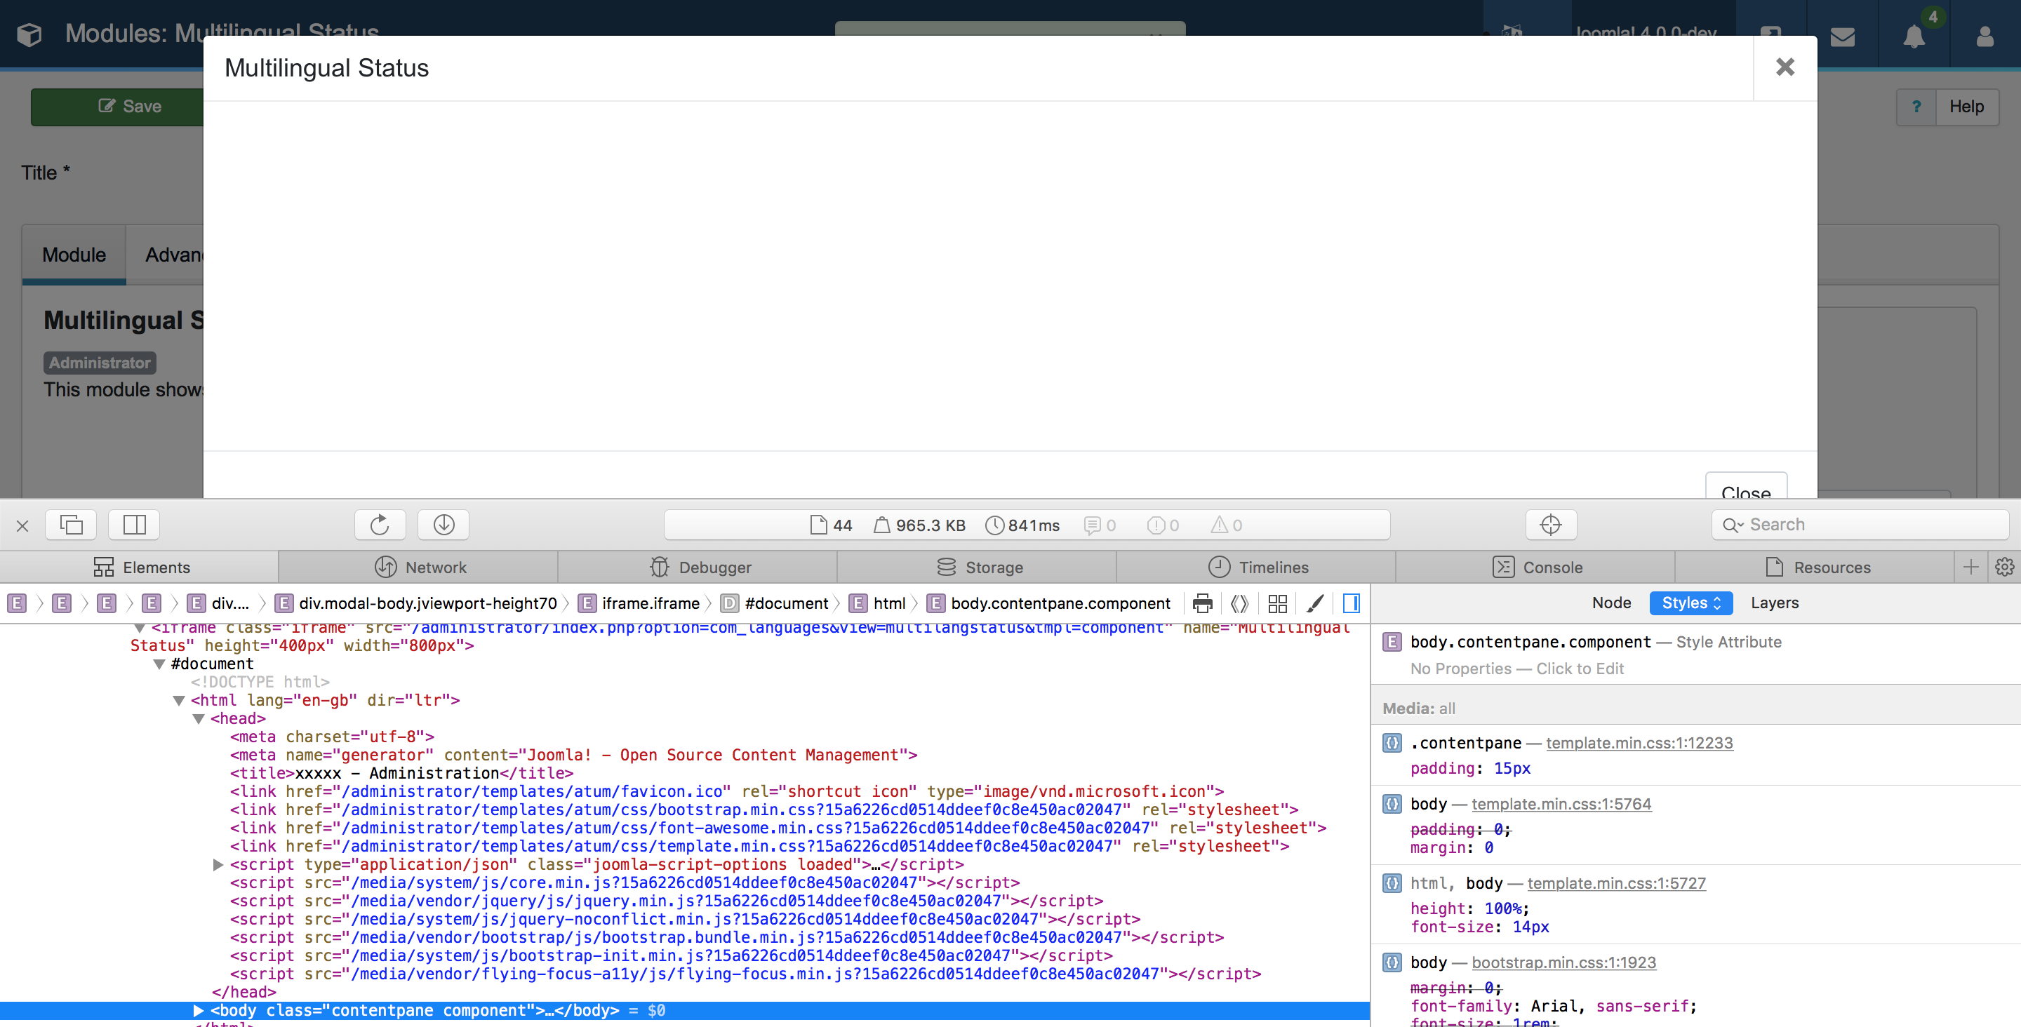Click the console warnings count icon
Image resolution: width=2021 pixels, height=1027 pixels.
coord(1226,525)
